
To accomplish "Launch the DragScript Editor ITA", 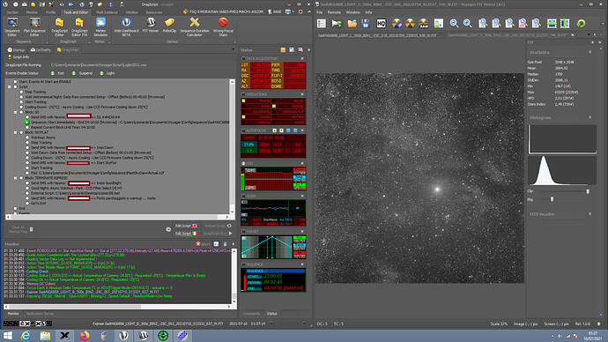I will (79, 27).
